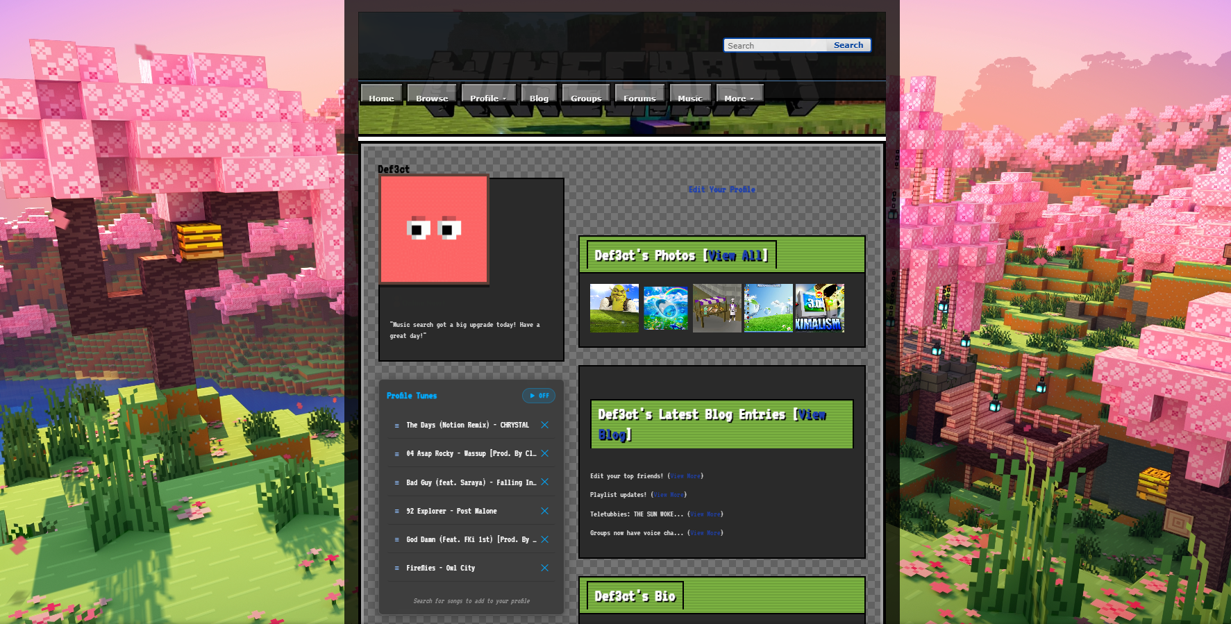
Task: Click the red face profile picture
Action: 434,229
